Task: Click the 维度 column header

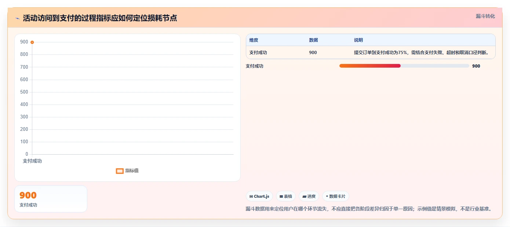Action: coord(254,40)
